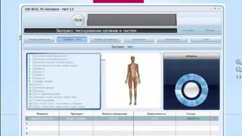The height and width of the screenshot is (136, 242).
Task: Open the Список пациентов tab
Action: tap(39, 40)
